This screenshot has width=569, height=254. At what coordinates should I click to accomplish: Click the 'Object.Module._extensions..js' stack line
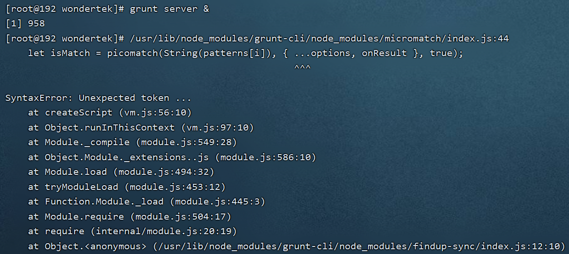[172, 157]
